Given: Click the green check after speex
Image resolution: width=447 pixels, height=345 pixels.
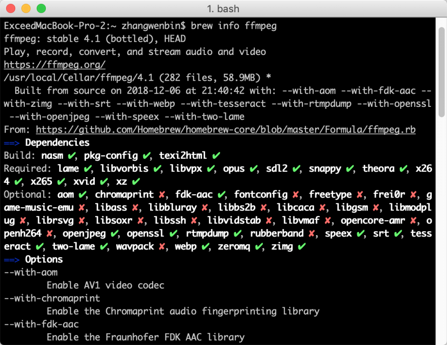Looking at the screenshot, I should (360, 234).
